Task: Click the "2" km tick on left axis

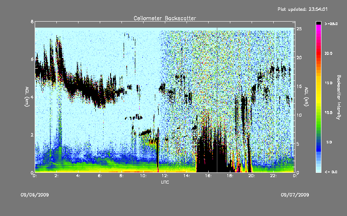Action: (32, 135)
